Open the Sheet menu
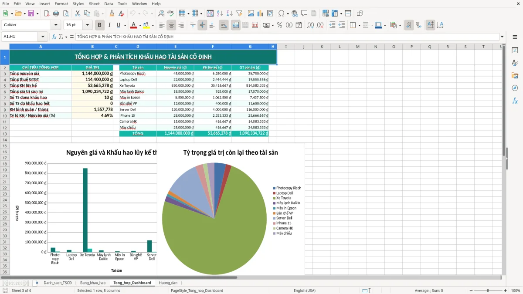The width and height of the screenshot is (523, 294). (94, 3)
